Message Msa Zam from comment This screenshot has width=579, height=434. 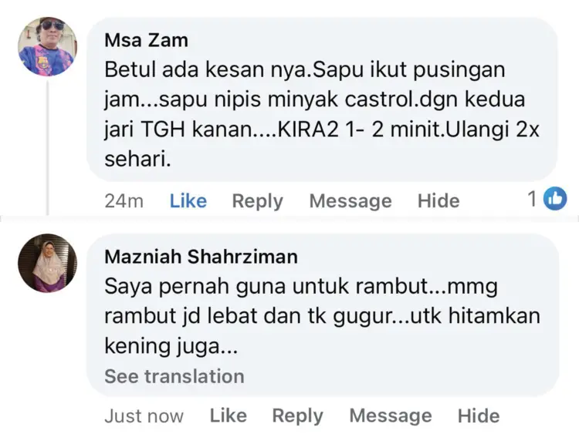(350, 201)
